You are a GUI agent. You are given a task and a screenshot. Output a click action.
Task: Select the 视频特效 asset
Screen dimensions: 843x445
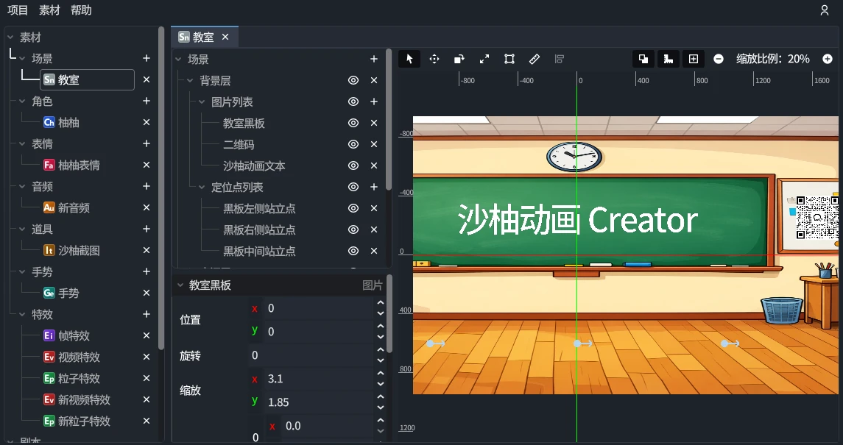pos(79,357)
